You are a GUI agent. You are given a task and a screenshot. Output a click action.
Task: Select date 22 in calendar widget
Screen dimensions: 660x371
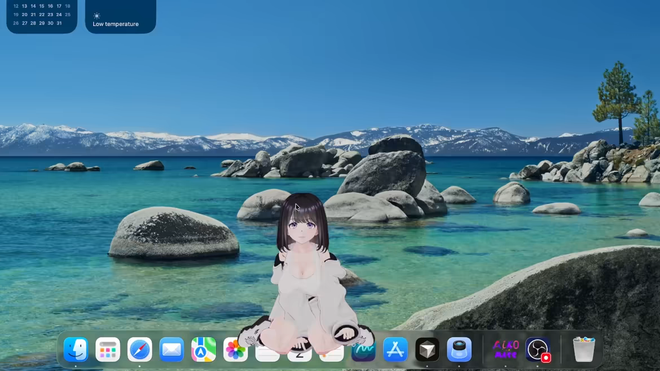coord(42,15)
